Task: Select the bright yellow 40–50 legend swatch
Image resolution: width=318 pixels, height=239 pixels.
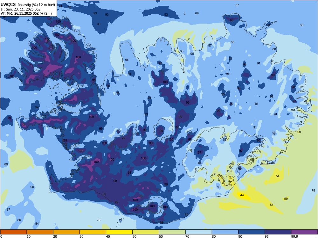Action: (119, 232)
